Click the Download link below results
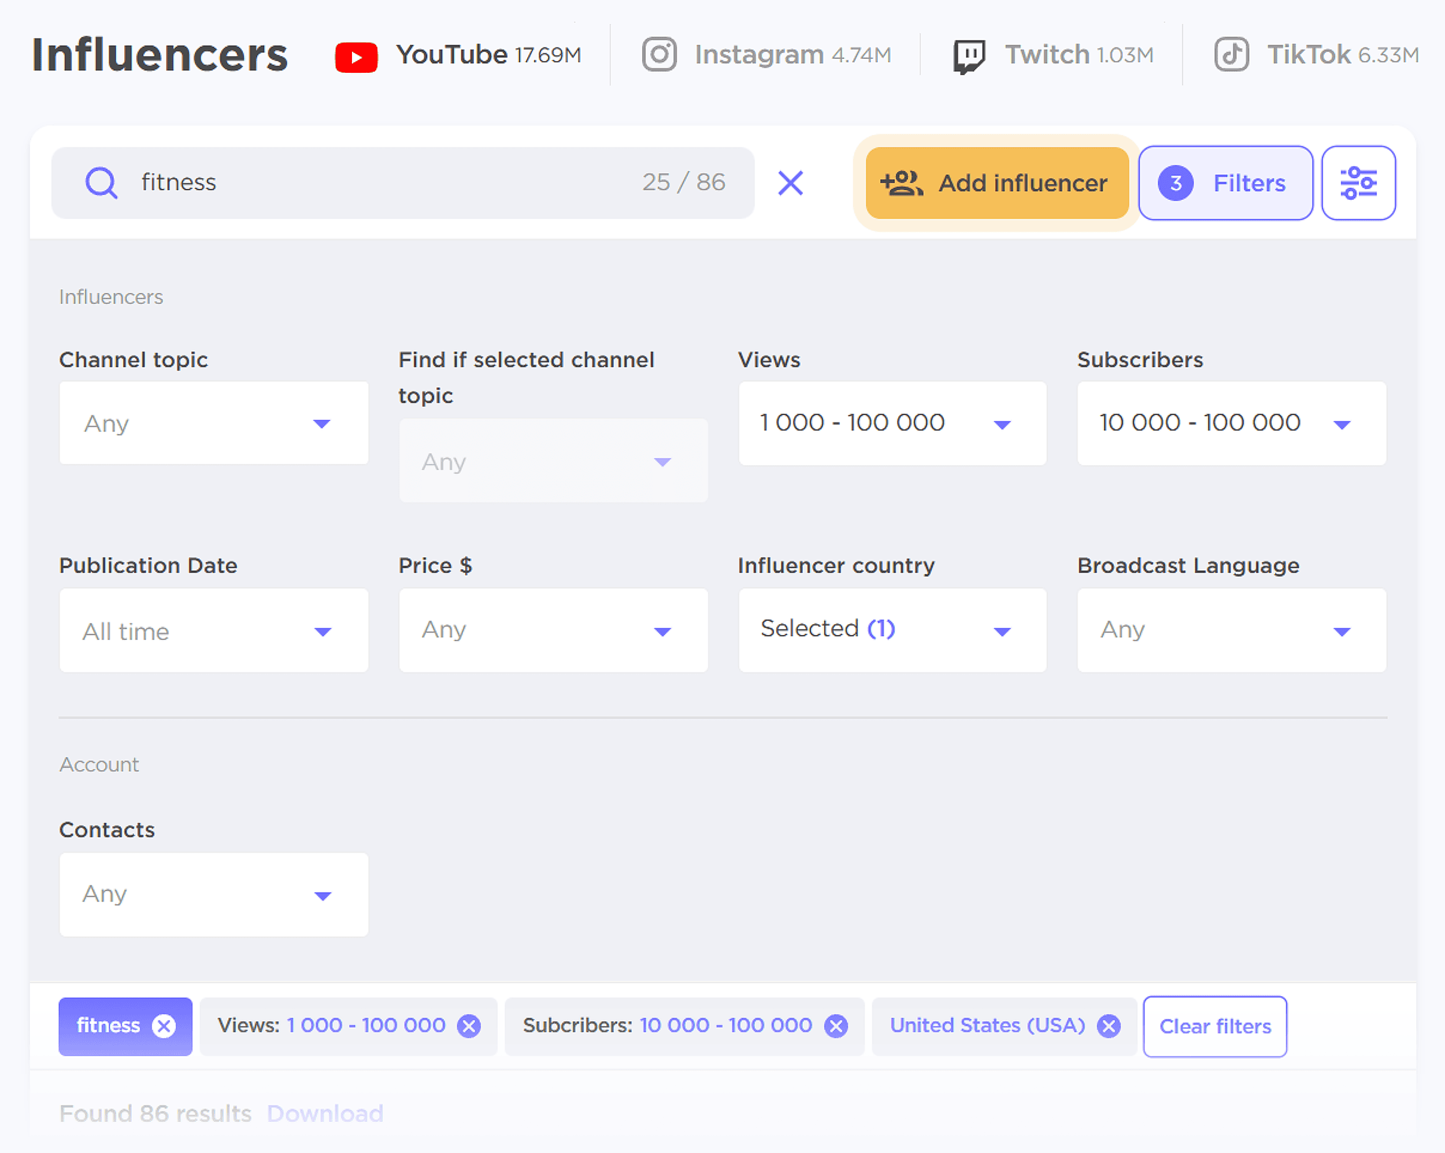This screenshot has width=1445, height=1153. click(x=324, y=1113)
